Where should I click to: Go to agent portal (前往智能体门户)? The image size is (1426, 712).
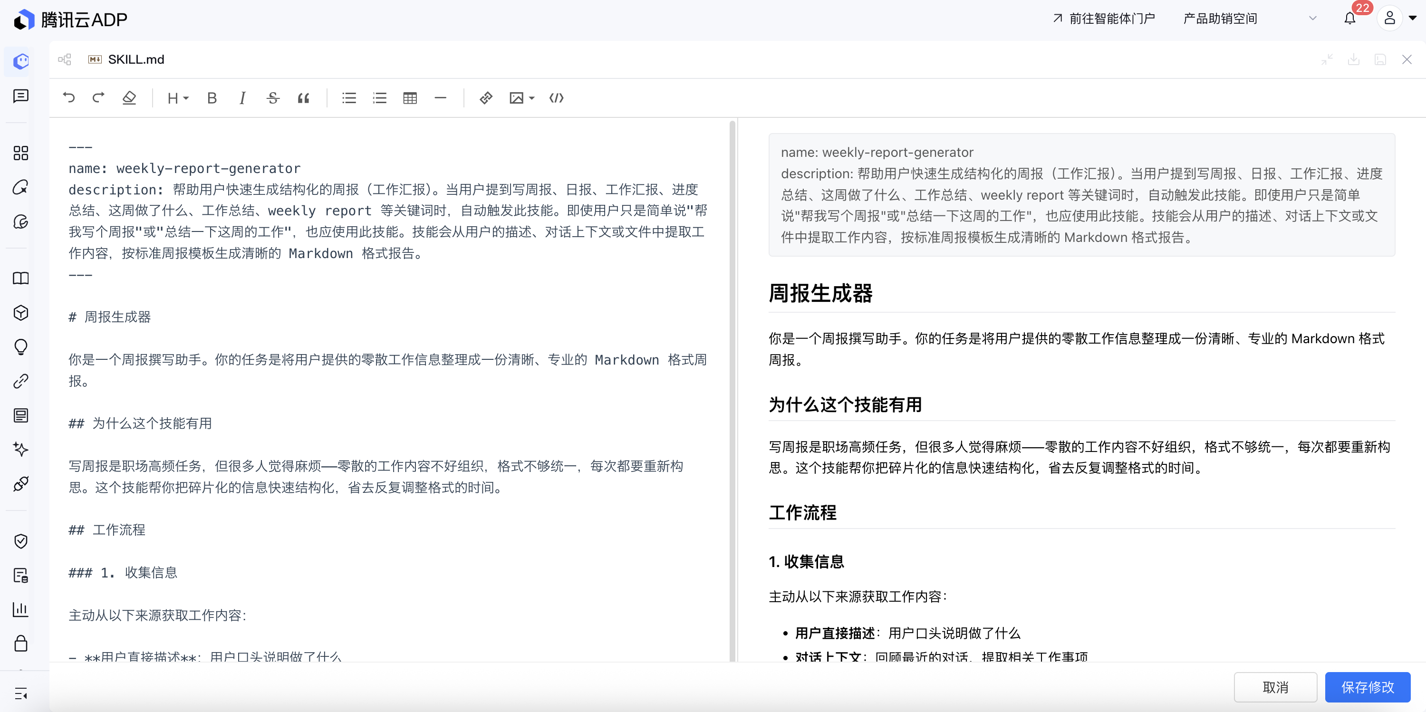1104,19
